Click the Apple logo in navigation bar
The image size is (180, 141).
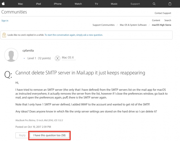[3, 4]
